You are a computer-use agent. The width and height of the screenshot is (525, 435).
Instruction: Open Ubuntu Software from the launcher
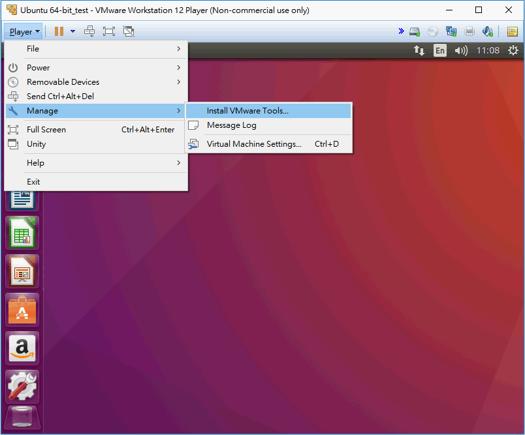click(x=22, y=310)
